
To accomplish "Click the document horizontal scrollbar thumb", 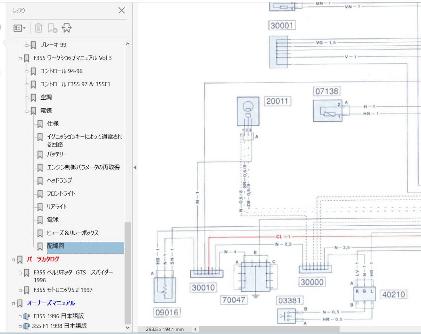I will point(269,329).
